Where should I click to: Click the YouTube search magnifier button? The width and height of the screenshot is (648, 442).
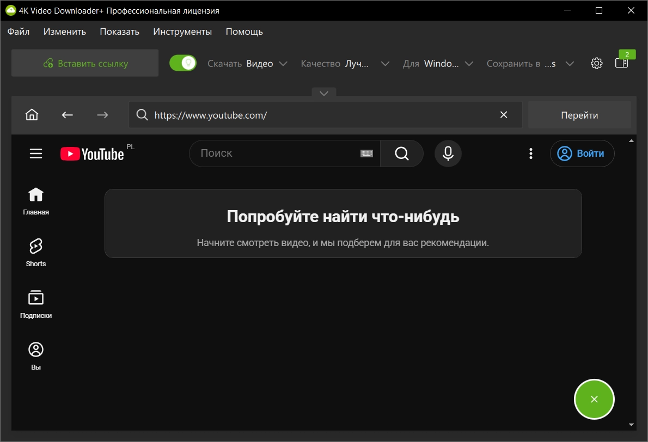402,154
